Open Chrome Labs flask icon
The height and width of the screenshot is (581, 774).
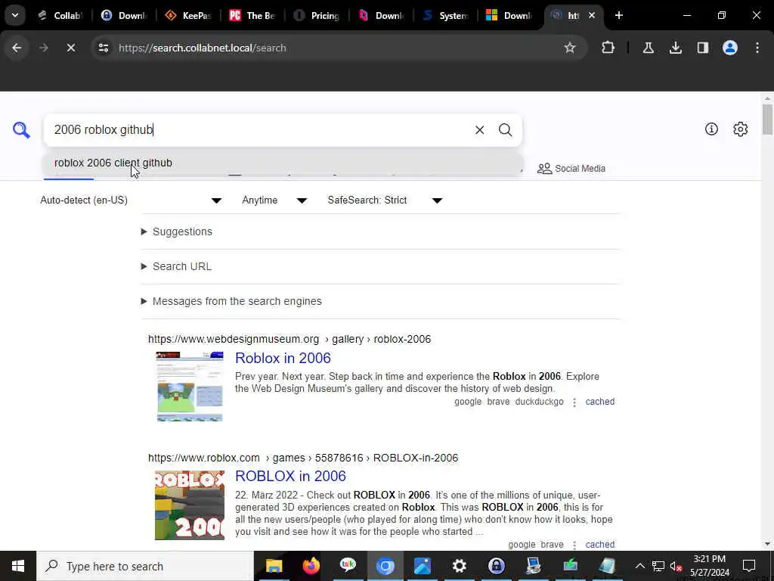coord(648,48)
